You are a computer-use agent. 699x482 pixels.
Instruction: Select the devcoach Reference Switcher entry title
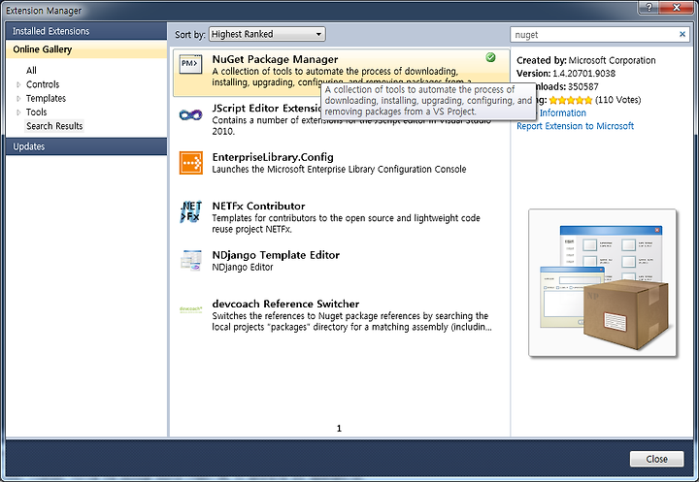285,304
